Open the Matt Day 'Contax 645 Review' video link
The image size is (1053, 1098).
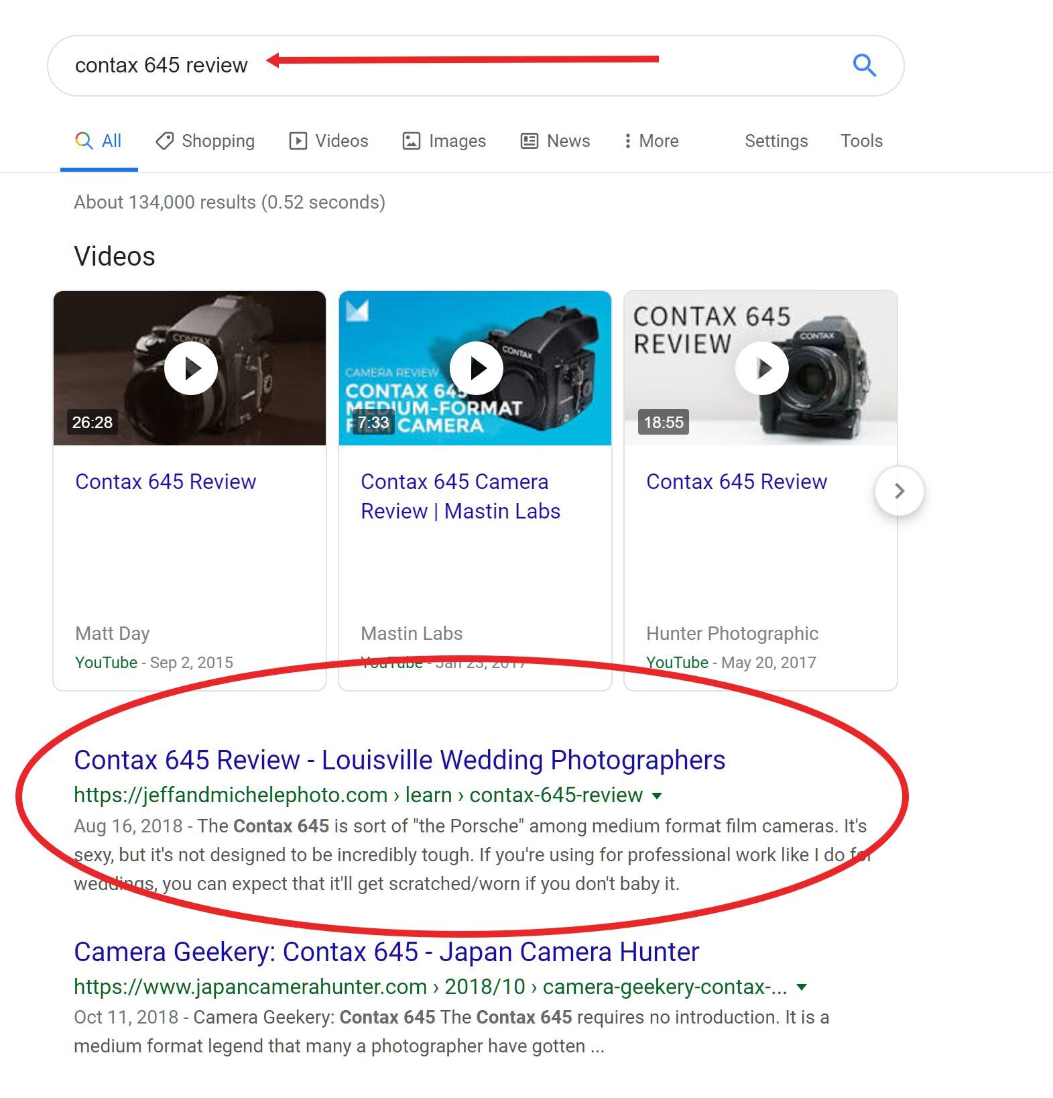tap(166, 482)
